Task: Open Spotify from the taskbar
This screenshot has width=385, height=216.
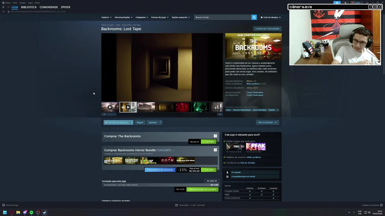Action: pos(31,212)
